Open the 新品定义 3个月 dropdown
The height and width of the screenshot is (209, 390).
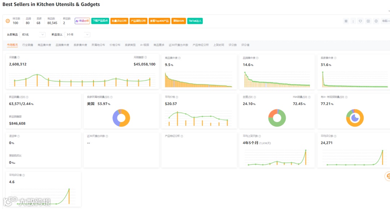pyautogui.click(x=77, y=35)
